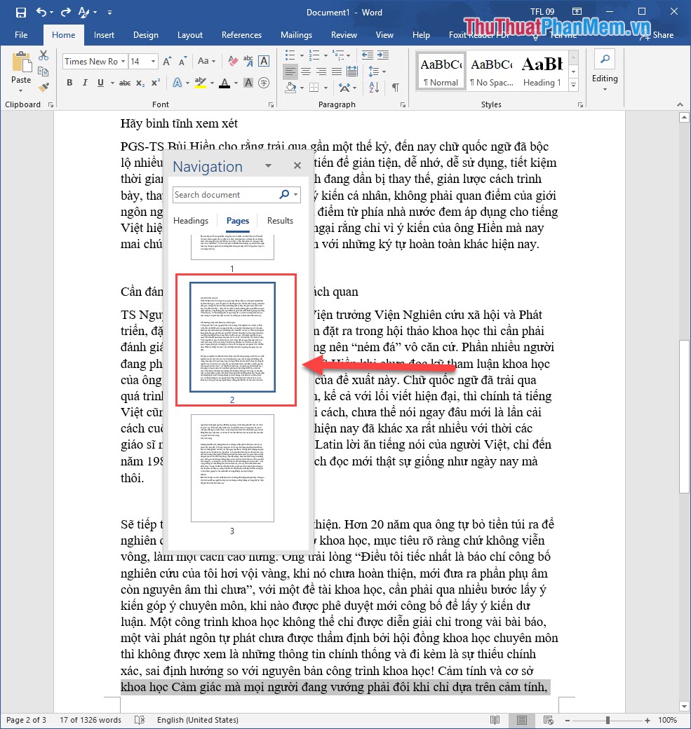The width and height of the screenshot is (691, 729).
Task: Show Results in the Navigation pane
Action: [280, 220]
